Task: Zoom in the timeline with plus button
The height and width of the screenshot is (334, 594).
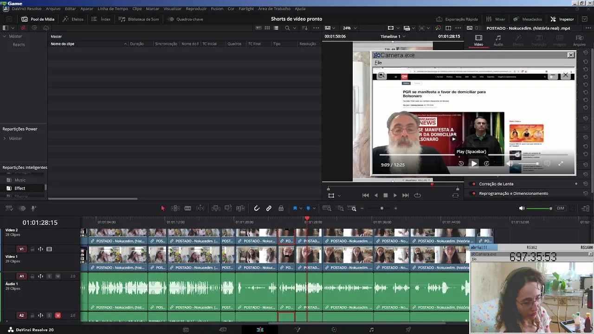Action: (x=395, y=208)
